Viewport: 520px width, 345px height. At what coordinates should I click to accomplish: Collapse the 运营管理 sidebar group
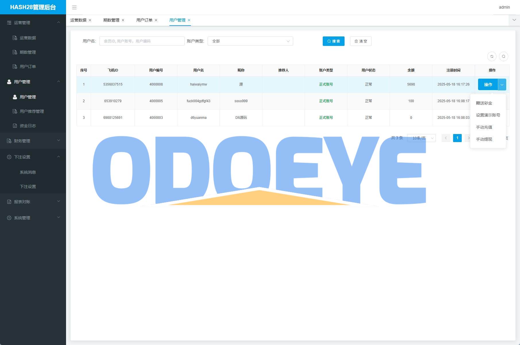(33, 22)
